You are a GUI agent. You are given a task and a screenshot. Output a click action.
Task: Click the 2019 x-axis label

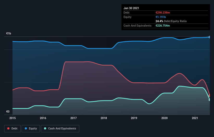point(134,118)
